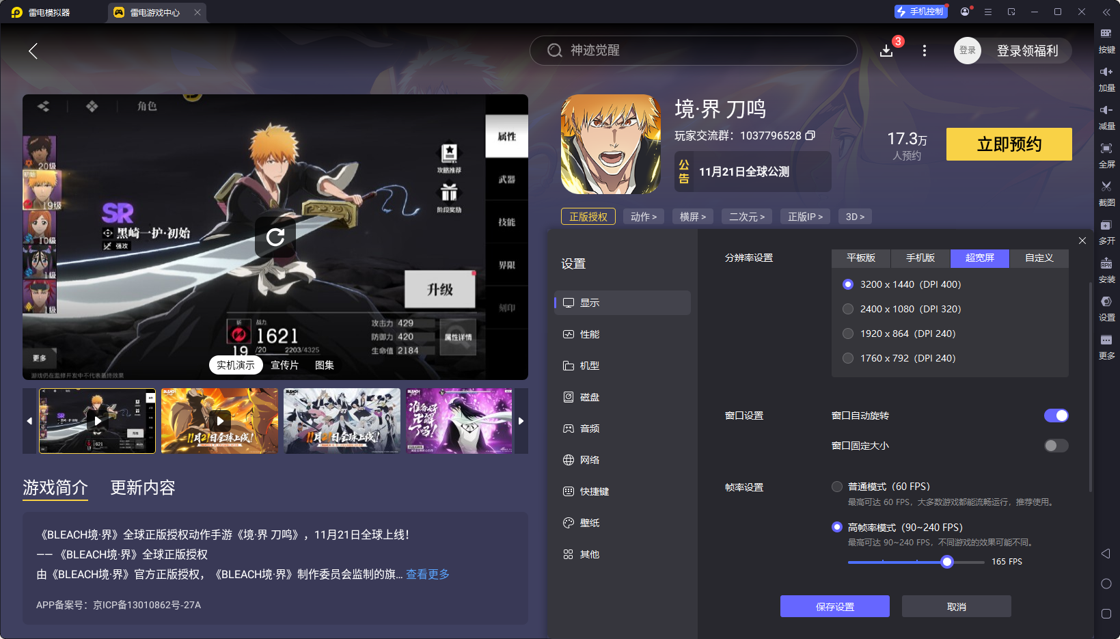Click the 取消 button
The height and width of the screenshot is (639, 1120).
click(957, 606)
